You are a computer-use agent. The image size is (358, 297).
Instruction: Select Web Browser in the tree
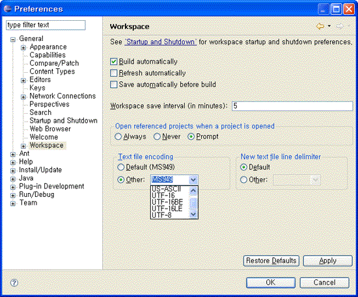coord(50,129)
